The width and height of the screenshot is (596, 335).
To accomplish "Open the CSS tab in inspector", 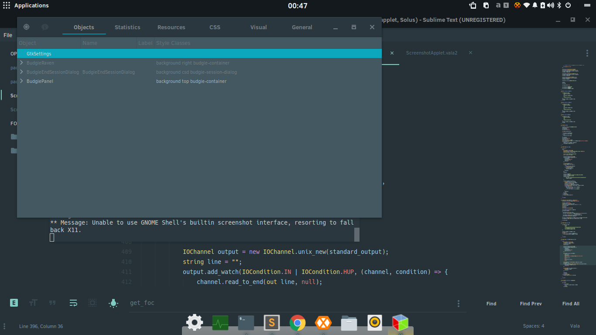I will [x=215, y=27].
